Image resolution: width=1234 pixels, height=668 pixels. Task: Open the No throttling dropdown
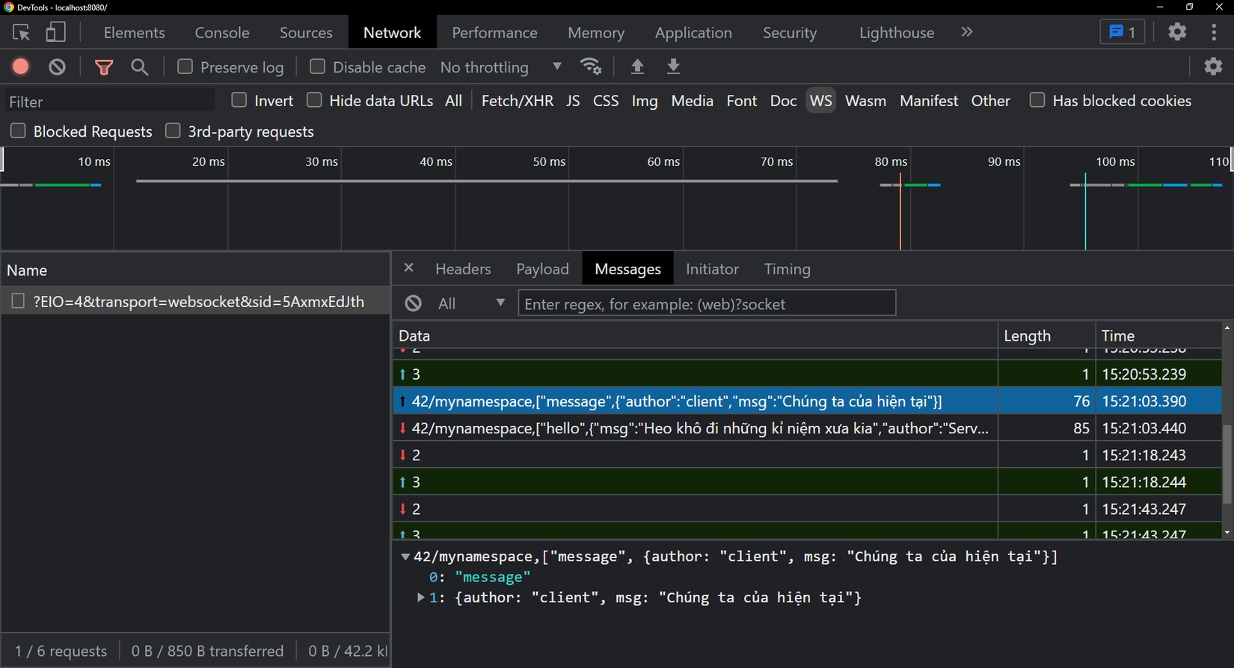pos(501,67)
